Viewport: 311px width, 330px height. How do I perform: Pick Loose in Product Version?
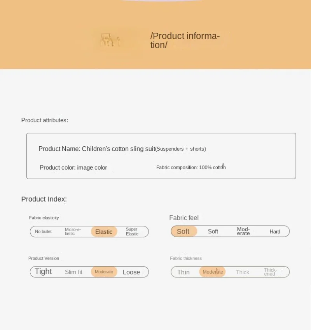click(131, 272)
